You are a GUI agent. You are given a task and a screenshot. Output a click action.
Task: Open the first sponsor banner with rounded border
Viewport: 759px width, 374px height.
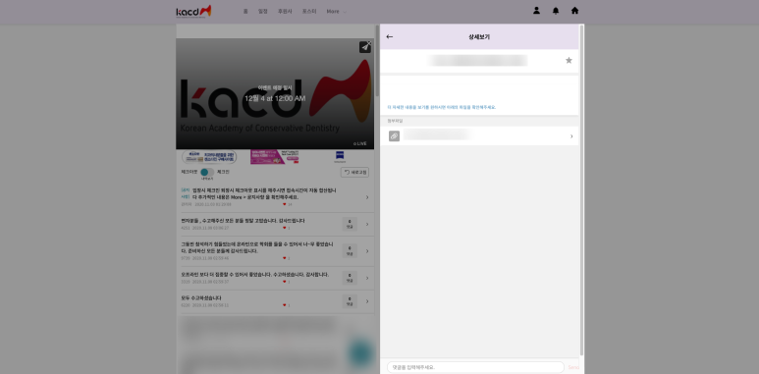pos(209,157)
